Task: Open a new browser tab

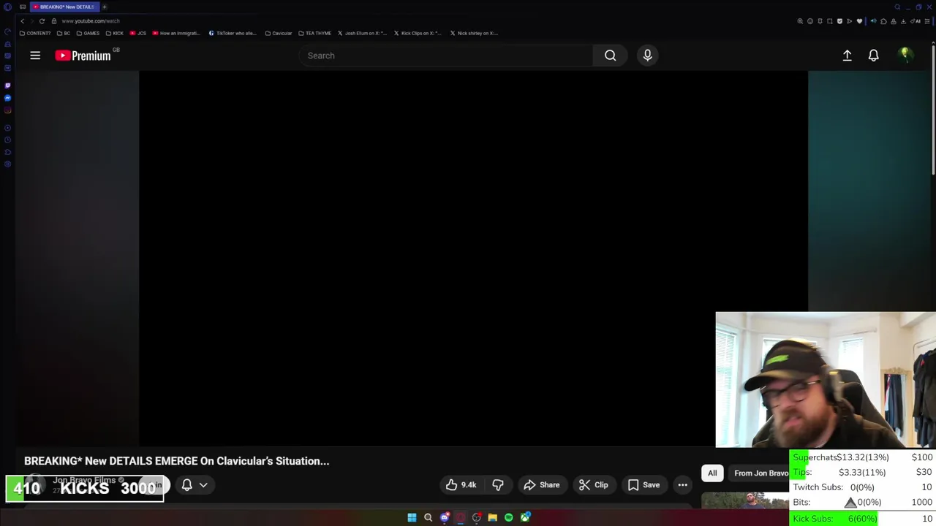Action: pyautogui.click(x=105, y=7)
